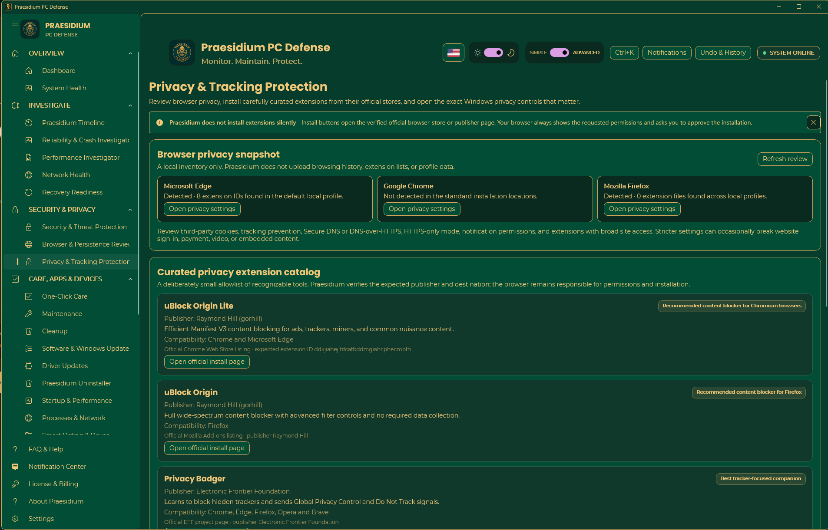
Task: Click the Recovery Readiness circular arrow icon
Action: [x=29, y=192]
